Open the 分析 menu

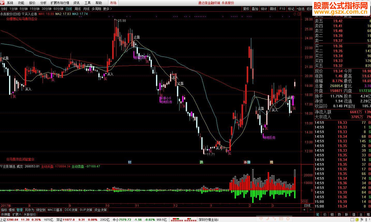[x=43, y=3]
